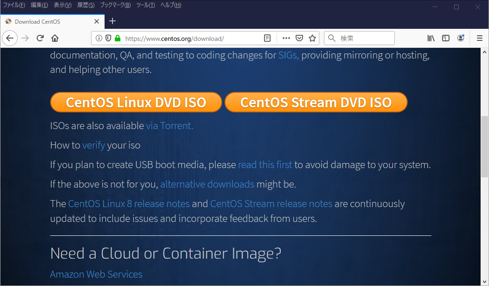This screenshot has height=286, width=489.
Task: Maximize the Firefox window
Action: click(x=456, y=7)
